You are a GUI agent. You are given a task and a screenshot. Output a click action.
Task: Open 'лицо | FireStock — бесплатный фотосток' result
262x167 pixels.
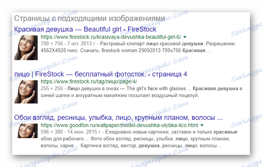[101, 74]
